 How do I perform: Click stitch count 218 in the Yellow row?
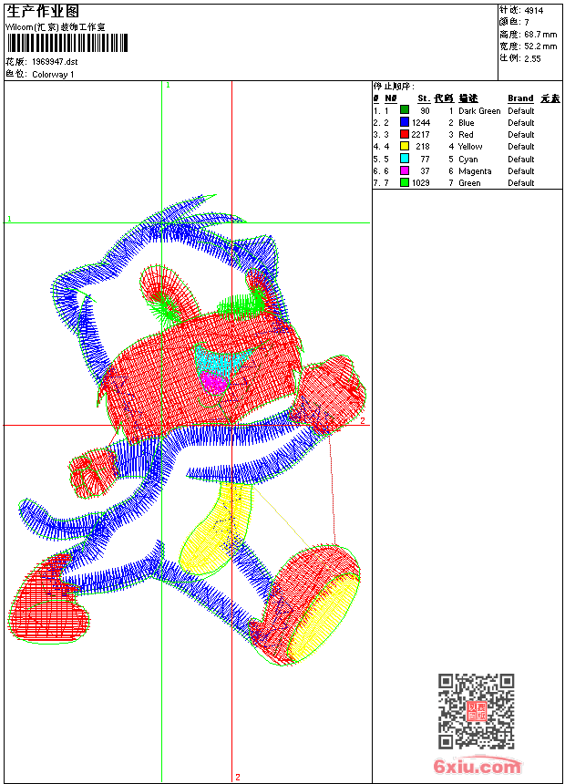coord(423,147)
